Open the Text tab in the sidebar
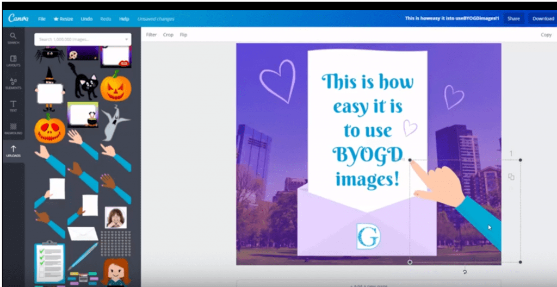The image size is (557, 287). point(13,106)
